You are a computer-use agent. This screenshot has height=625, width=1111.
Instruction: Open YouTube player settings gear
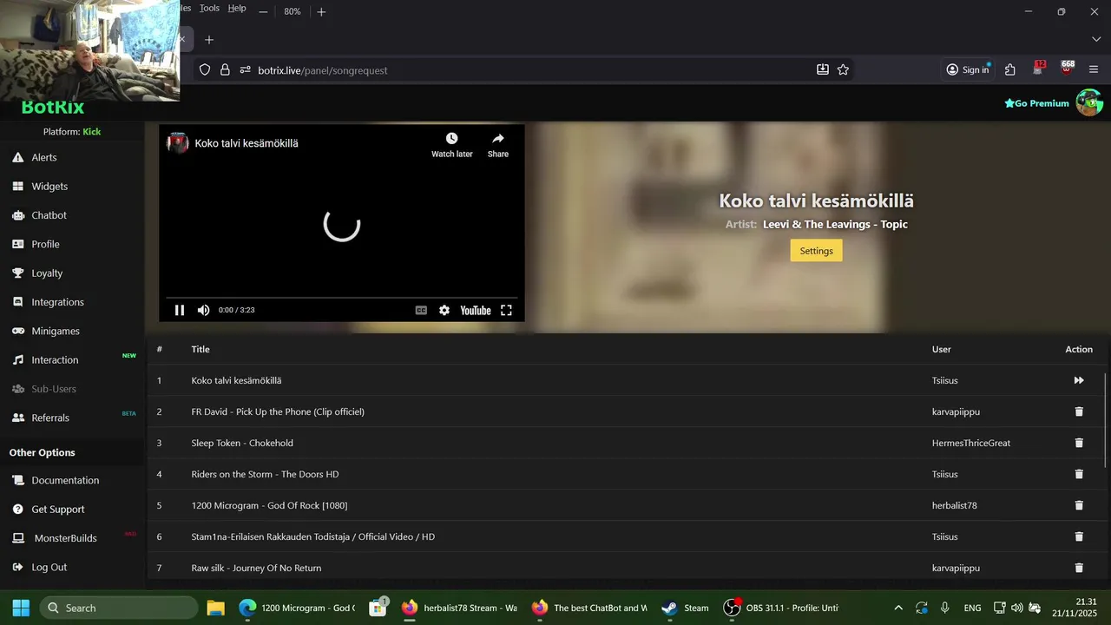tap(444, 310)
